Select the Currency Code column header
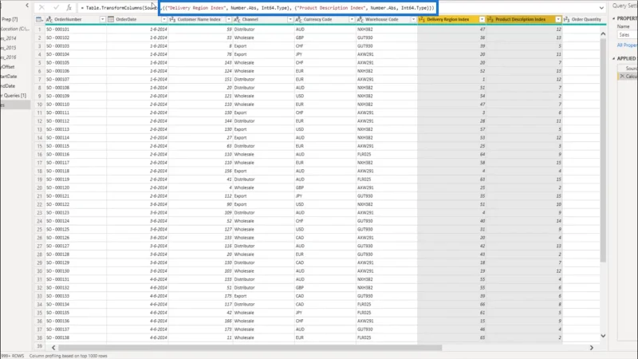This screenshot has width=638, height=359. 317,19
